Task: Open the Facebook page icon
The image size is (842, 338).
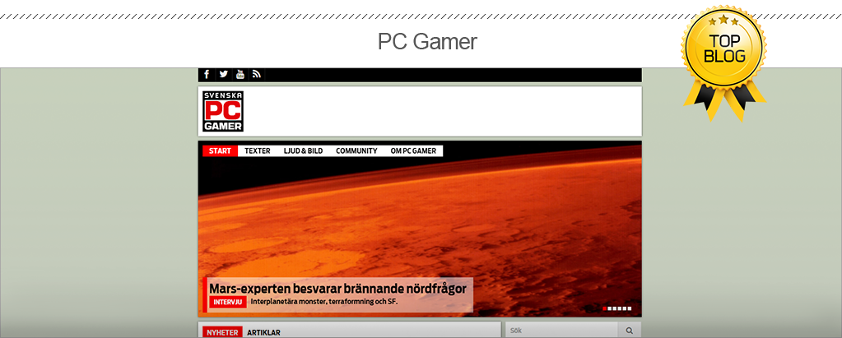Action: point(207,75)
